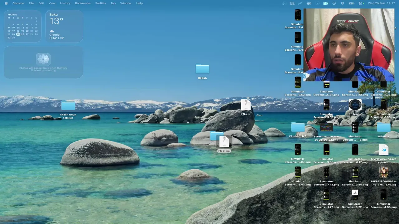Open the History menu
Viewport: 399px width, 224px height.
click(x=65, y=3)
